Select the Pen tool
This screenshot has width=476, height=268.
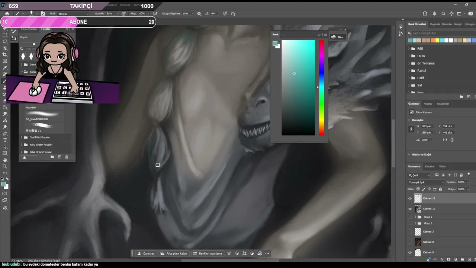coord(5,134)
